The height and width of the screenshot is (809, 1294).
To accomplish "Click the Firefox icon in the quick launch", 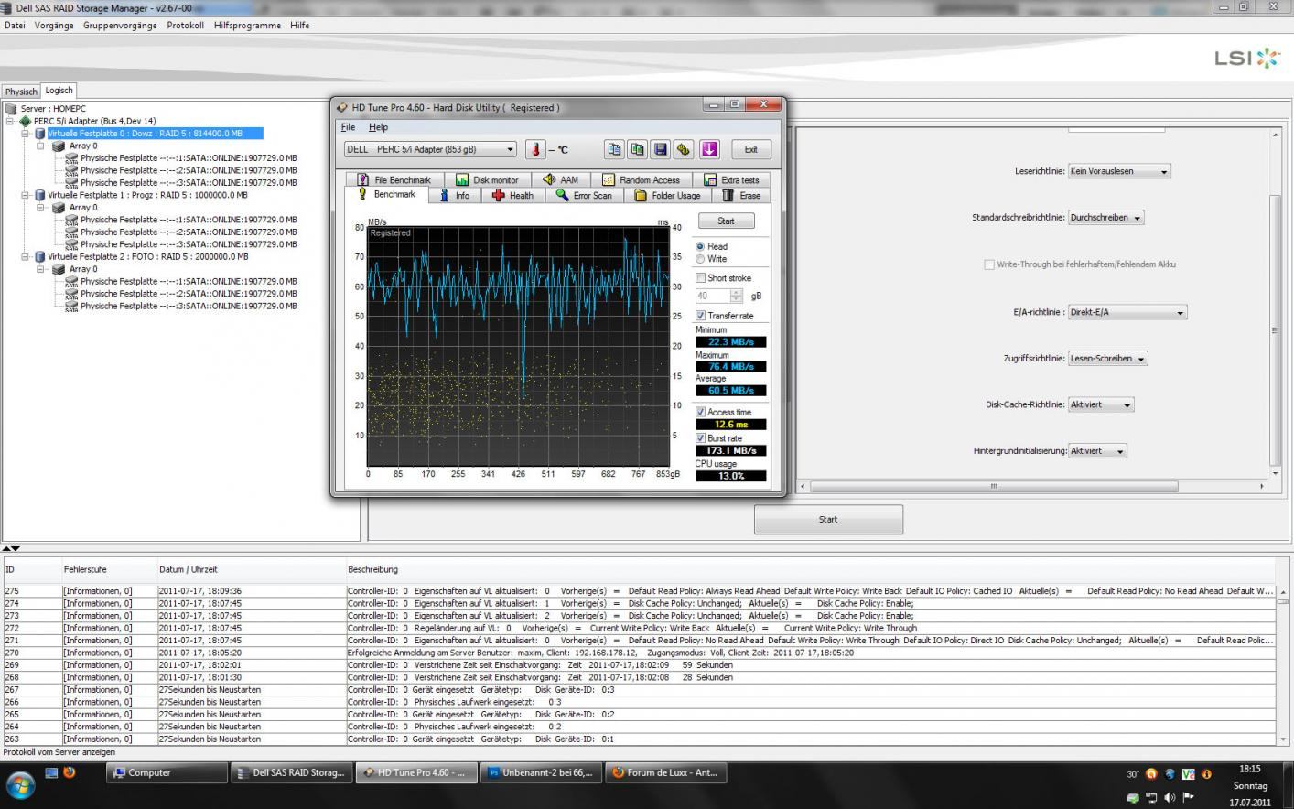I will tap(69, 772).
